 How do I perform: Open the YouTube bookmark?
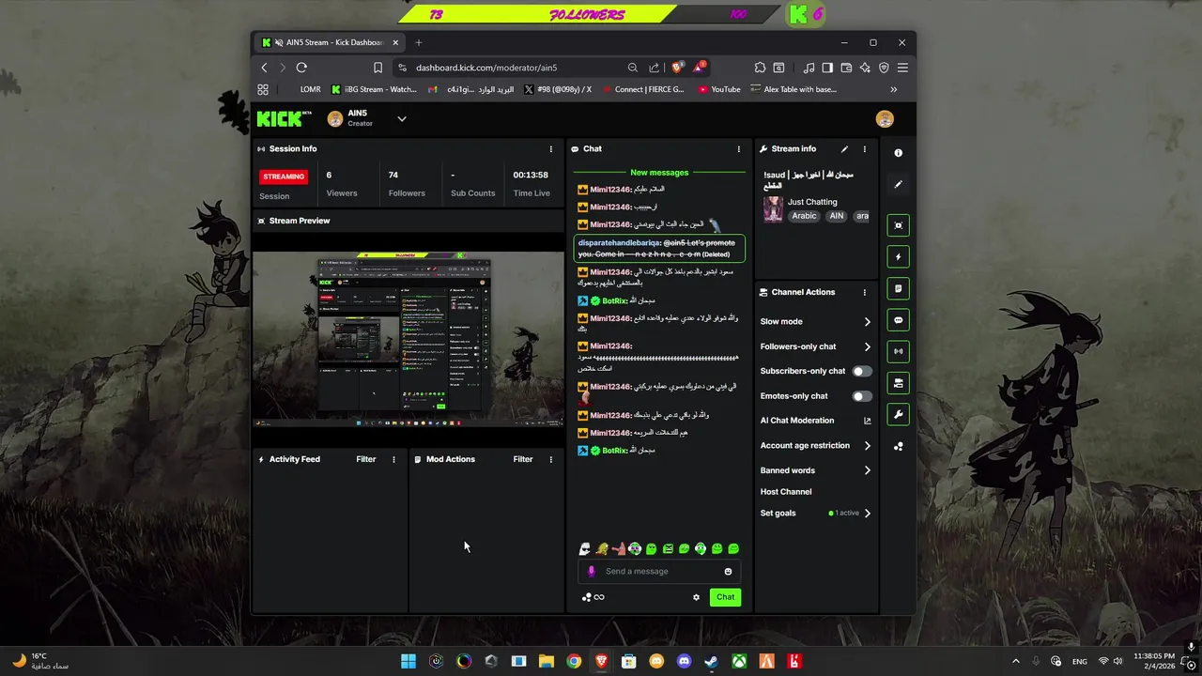[x=719, y=89]
